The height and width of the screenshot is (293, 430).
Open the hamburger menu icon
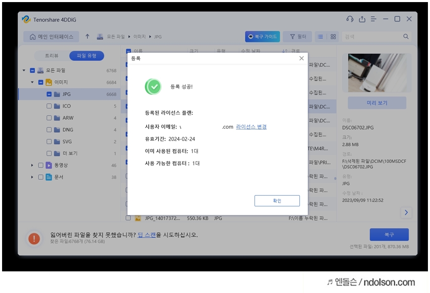tap(373, 19)
